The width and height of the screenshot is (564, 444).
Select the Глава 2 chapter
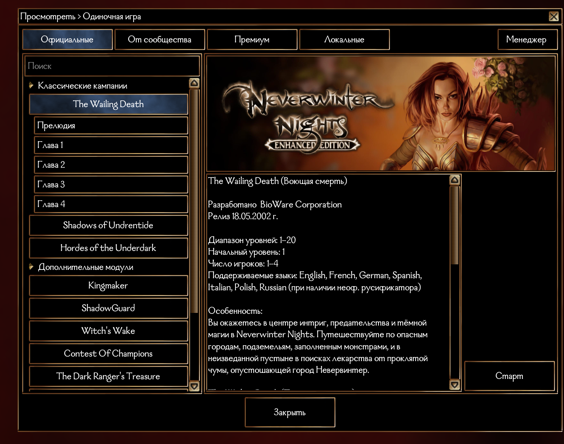(111, 165)
